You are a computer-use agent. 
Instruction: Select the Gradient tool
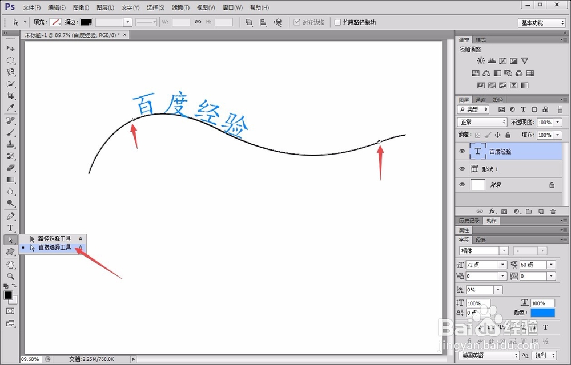pyautogui.click(x=10, y=180)
